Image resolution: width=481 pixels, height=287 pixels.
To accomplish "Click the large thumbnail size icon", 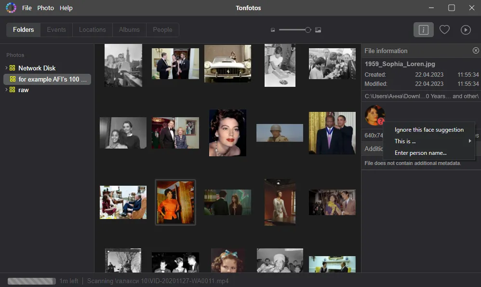I will coord(318,30).
